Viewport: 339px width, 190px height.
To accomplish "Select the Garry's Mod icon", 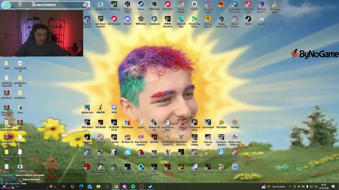I will [221, 154].
